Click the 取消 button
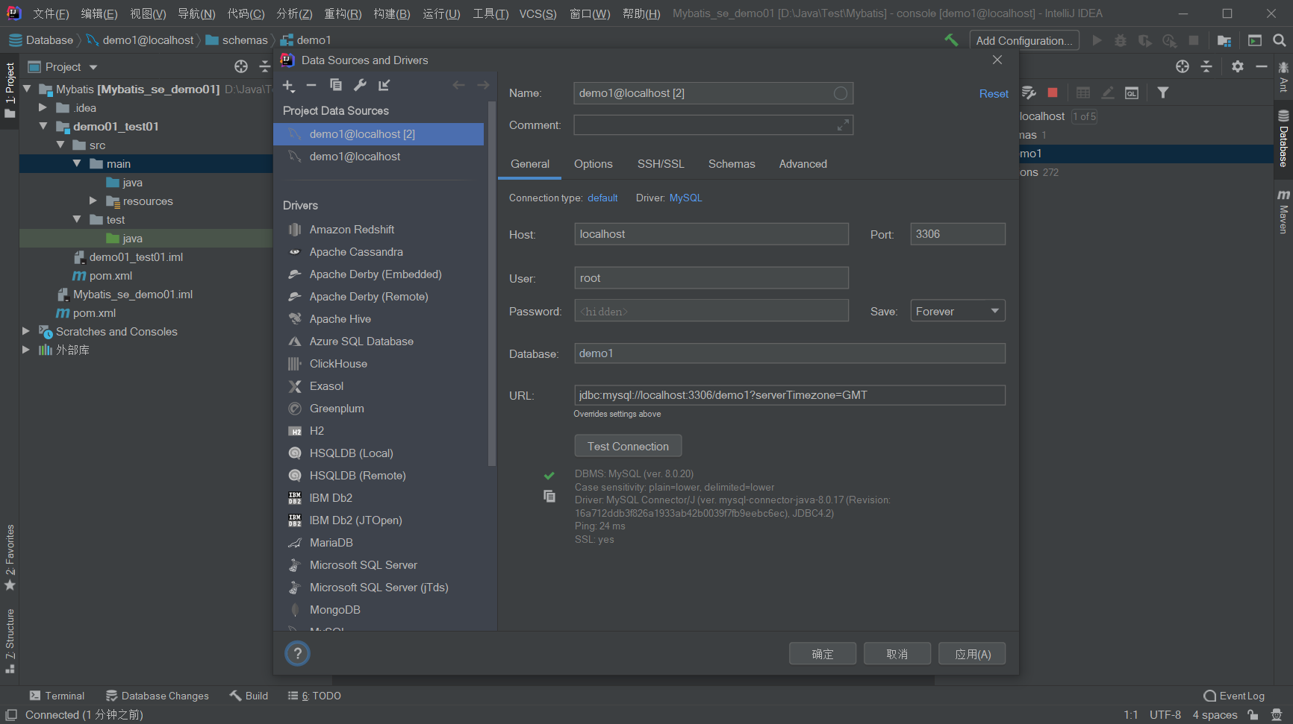Screen dimensions: 1293x724 pyautogui.click(x=897, y=654)
